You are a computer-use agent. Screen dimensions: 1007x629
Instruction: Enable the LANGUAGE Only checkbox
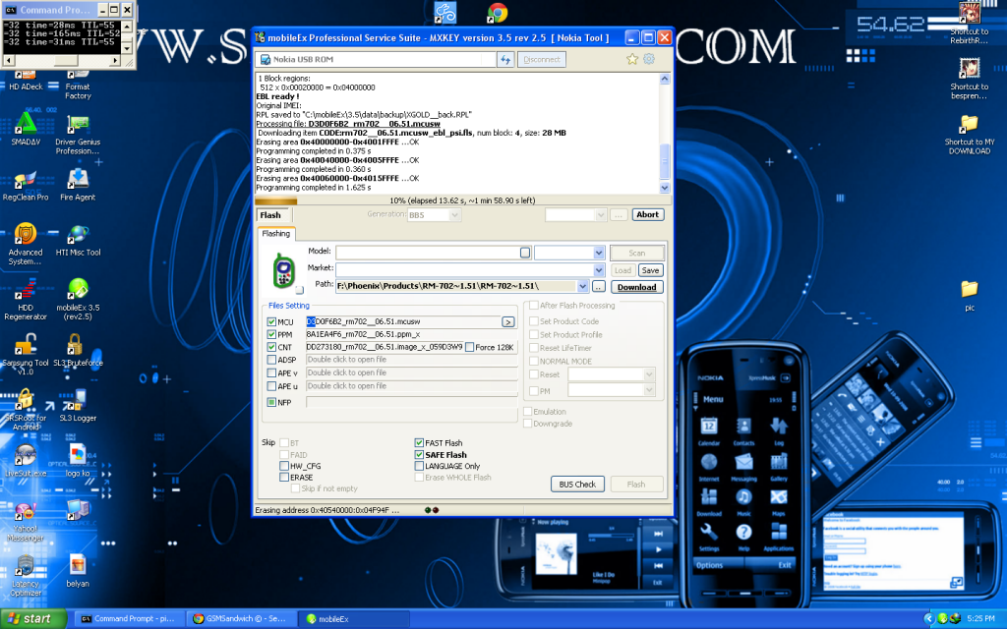tap(419, 466)
